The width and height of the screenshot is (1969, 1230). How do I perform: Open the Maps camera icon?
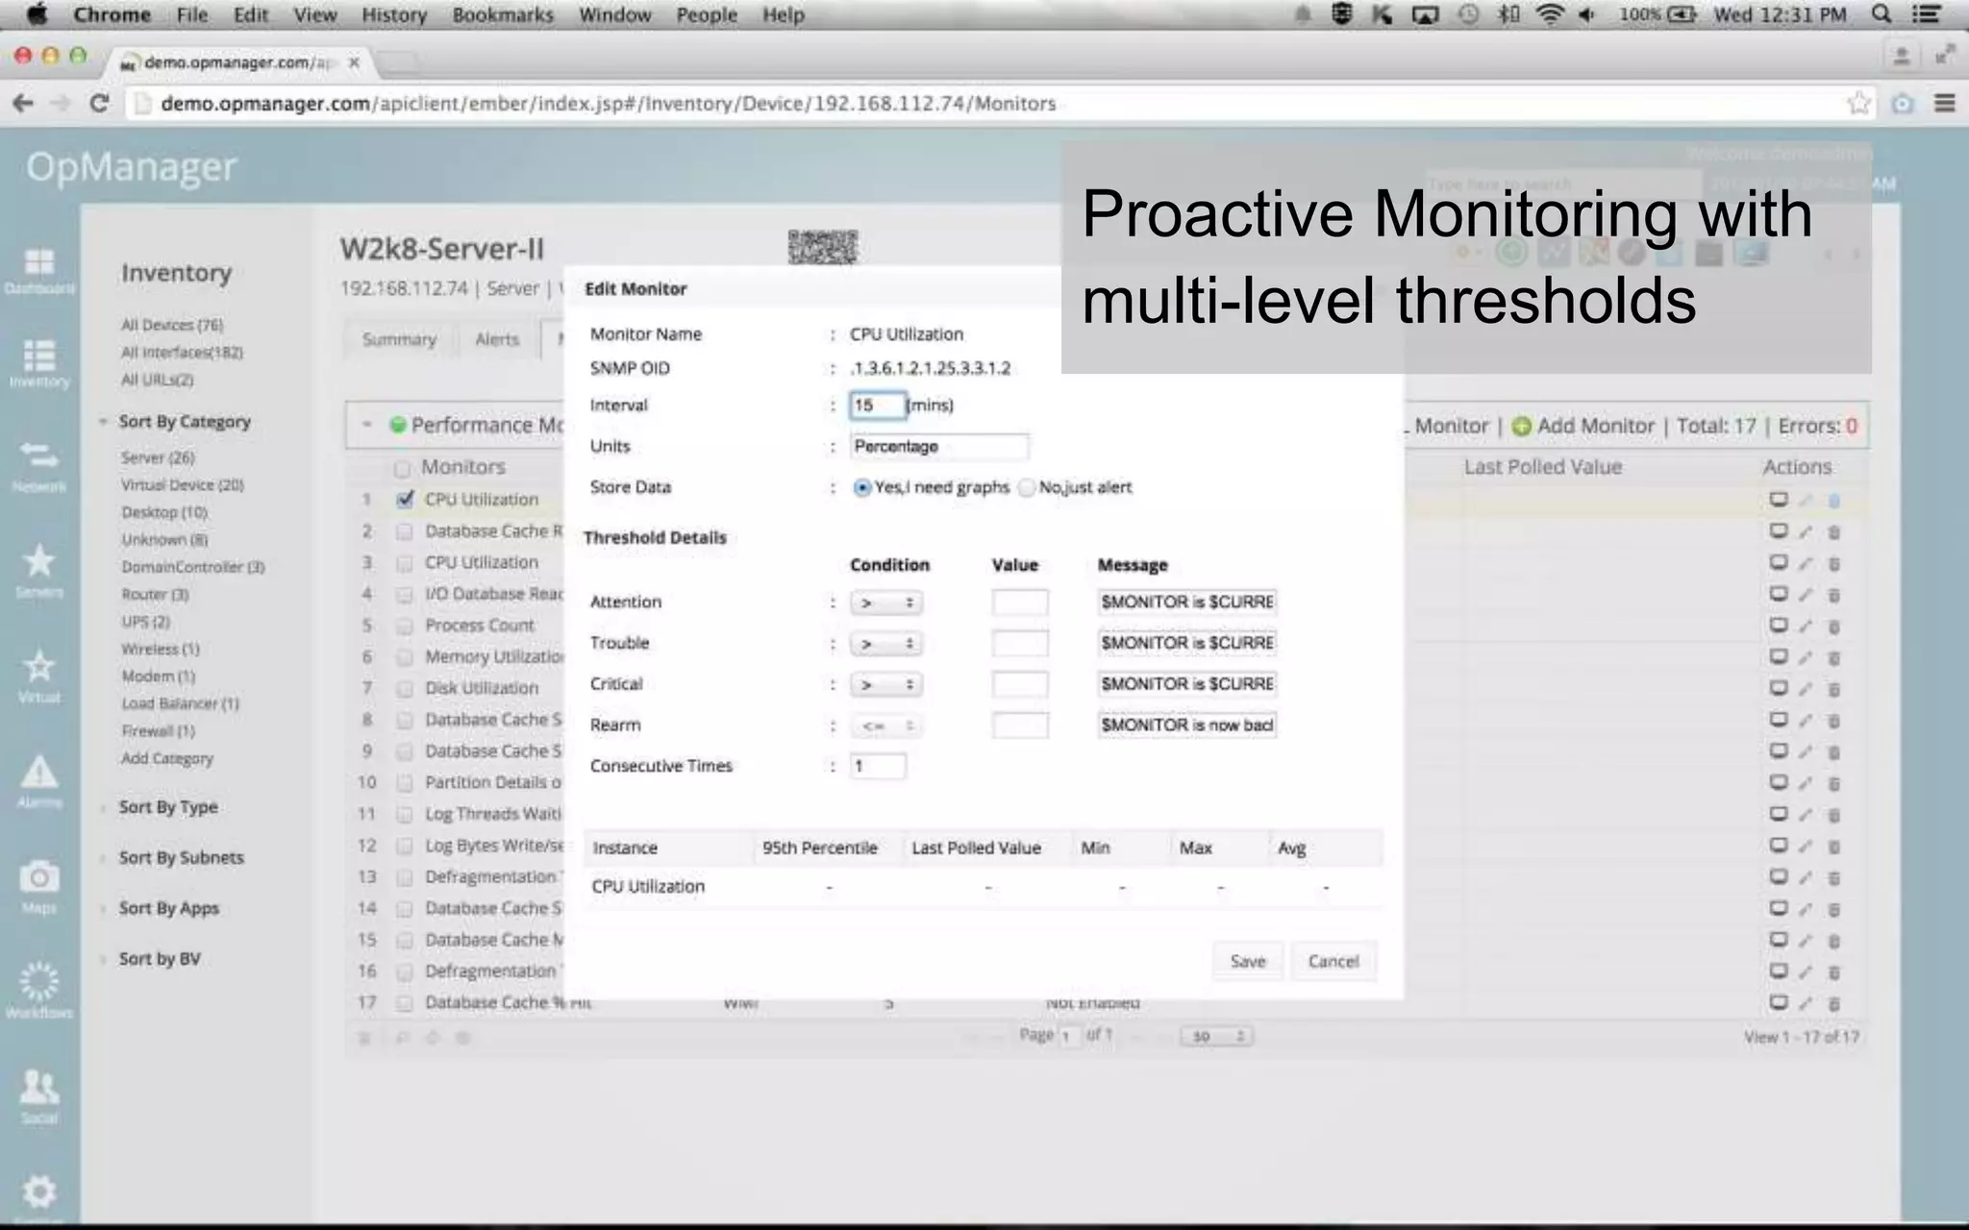click(x=38, y=876)
